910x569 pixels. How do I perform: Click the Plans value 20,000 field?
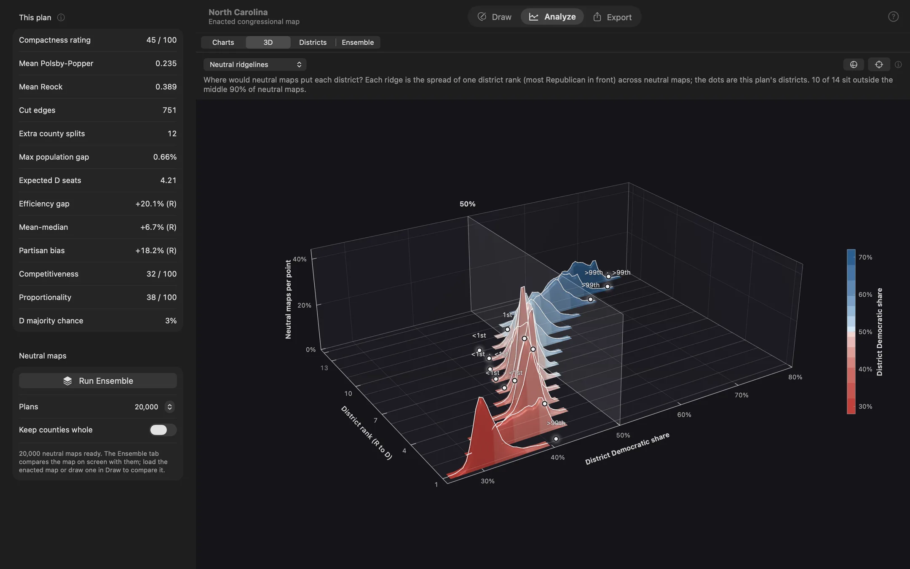146,407
